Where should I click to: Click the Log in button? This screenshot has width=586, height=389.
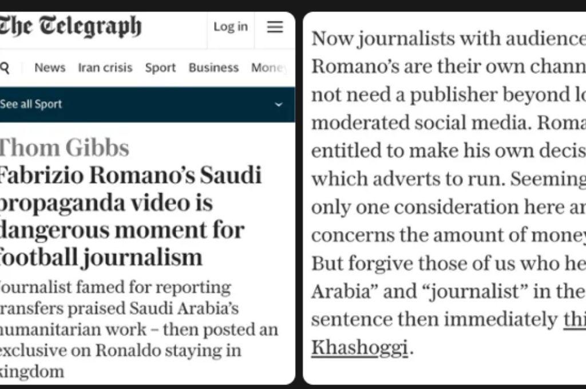pyautogui.click(x=231, y=27)
